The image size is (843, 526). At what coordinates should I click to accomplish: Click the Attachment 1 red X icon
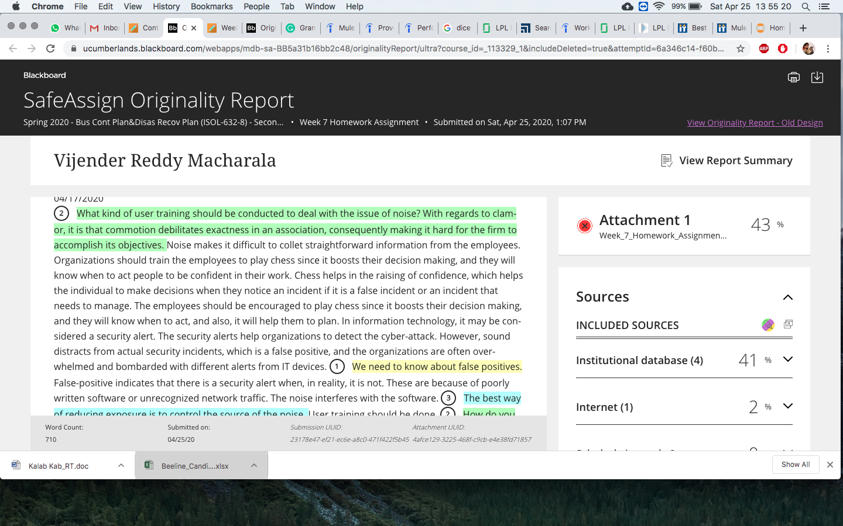tap(584, 226)
